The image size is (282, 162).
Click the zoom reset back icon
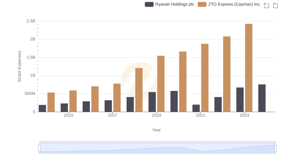click(x=275, y=5)
